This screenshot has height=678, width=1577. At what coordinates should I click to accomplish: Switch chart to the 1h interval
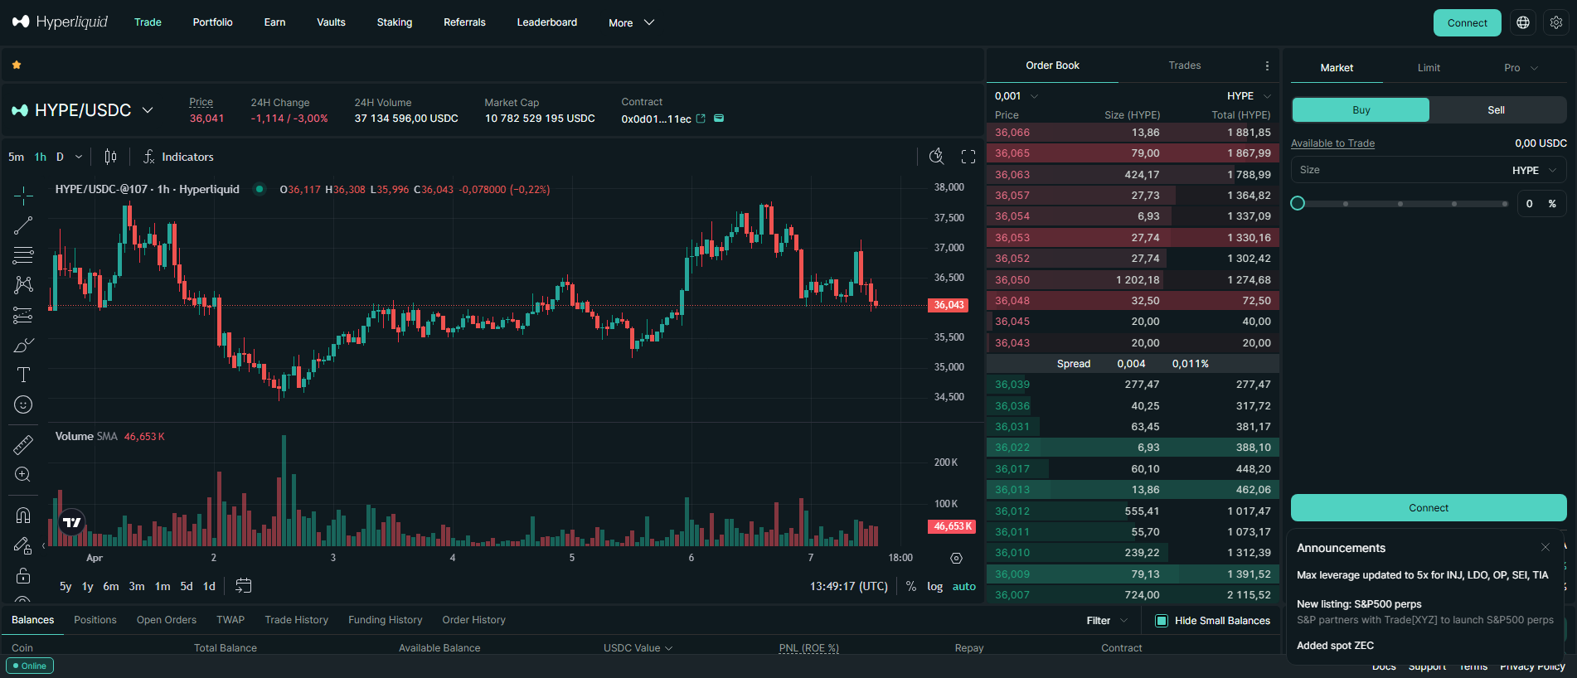click(41, 157)
